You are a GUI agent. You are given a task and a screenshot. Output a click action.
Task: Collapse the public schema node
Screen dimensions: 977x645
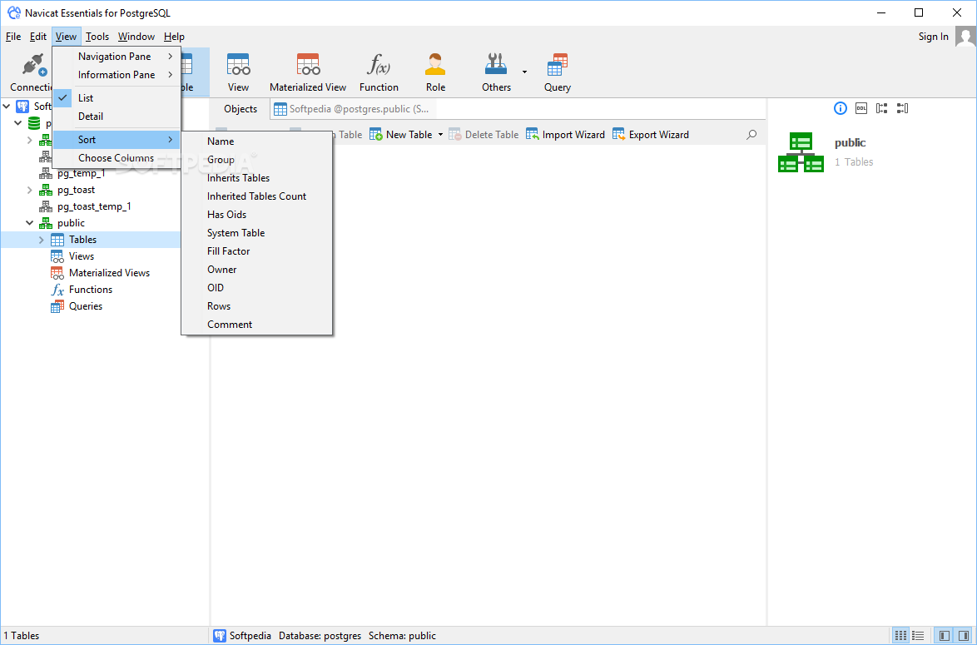tap(29, 223)
